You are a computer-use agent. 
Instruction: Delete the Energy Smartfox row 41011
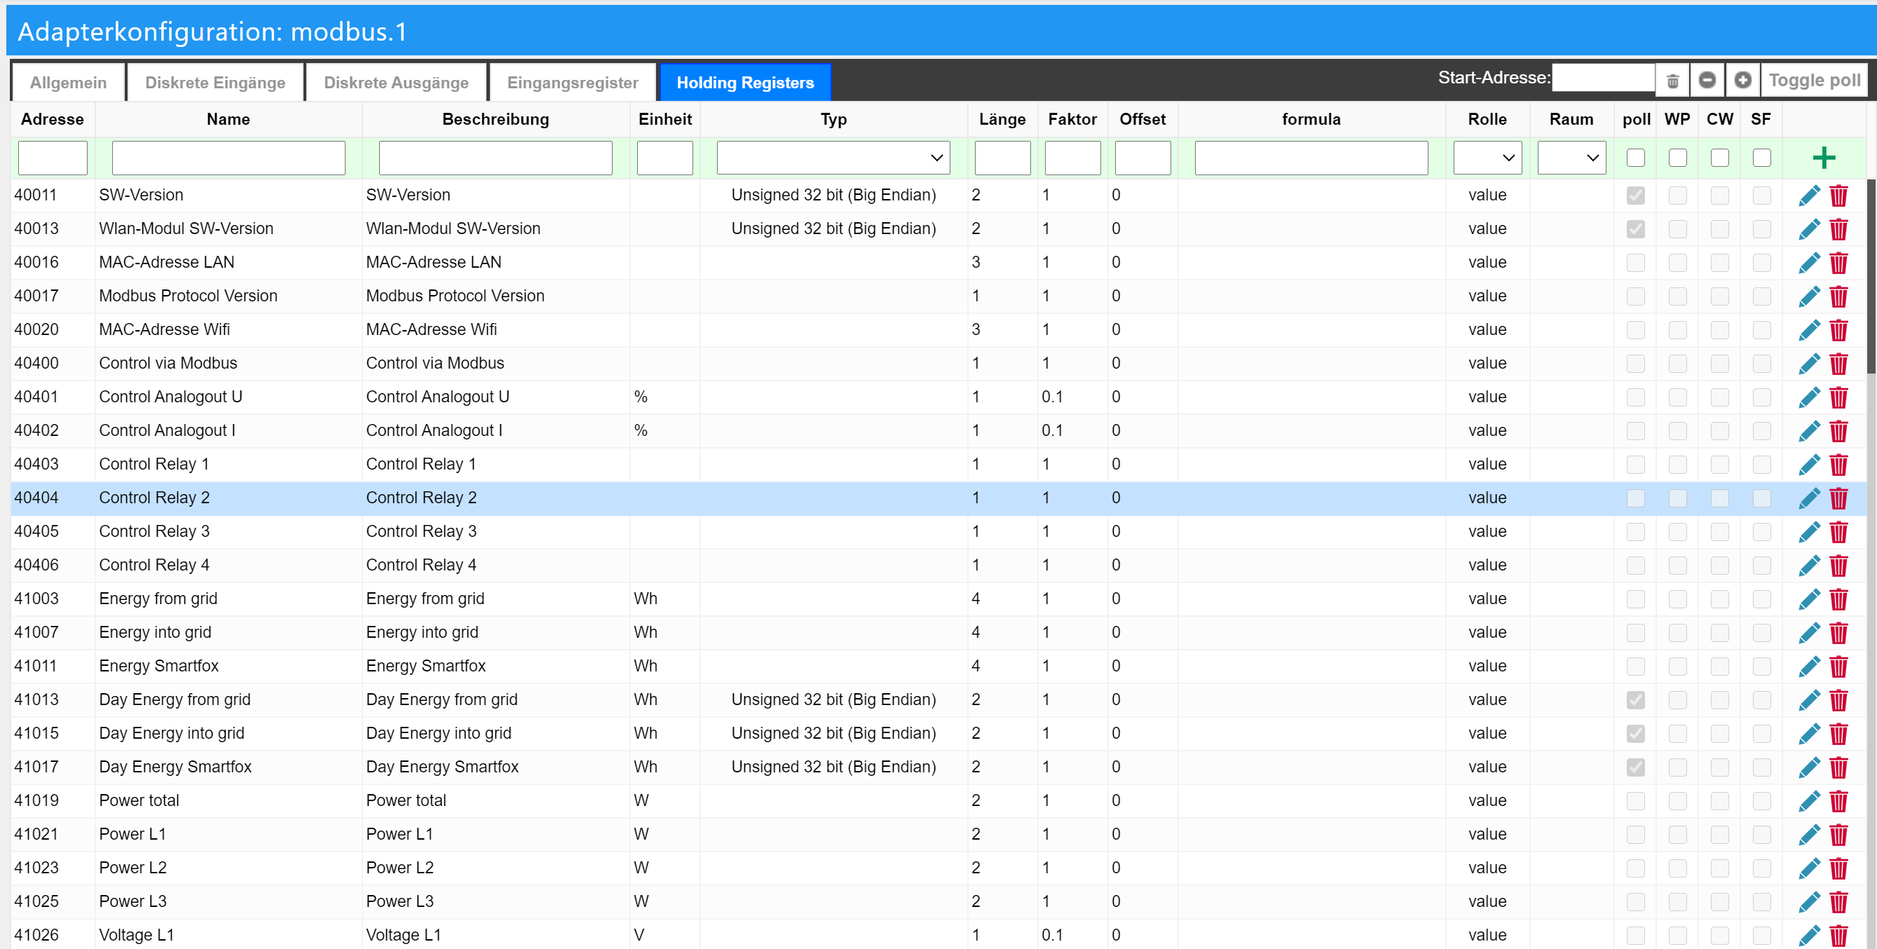click(x=1838, y=667)
